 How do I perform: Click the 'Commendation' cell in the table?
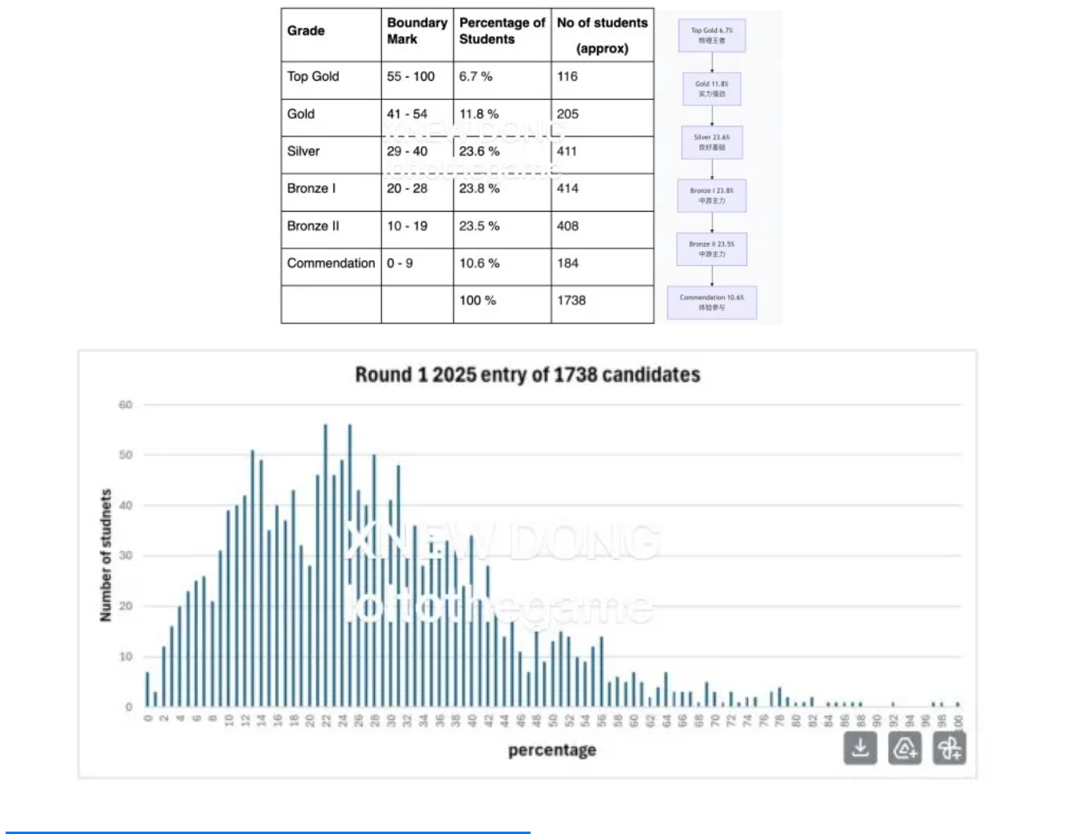pyautogui.click(x=331, y=263)
